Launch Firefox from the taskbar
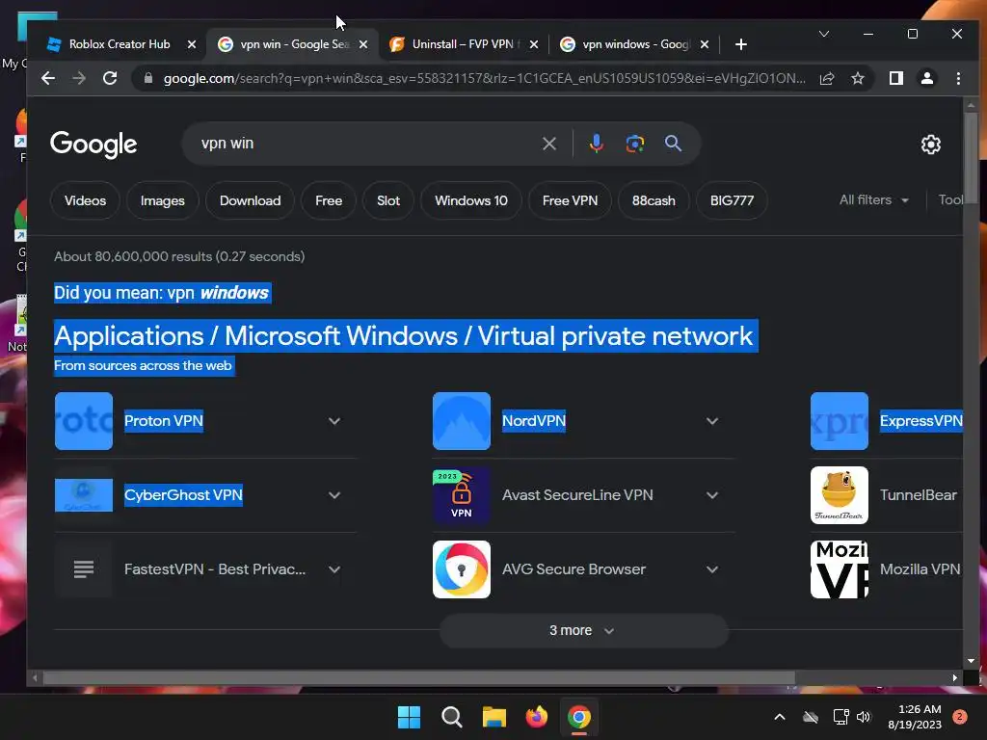987x740 pixels. point(536,717)
